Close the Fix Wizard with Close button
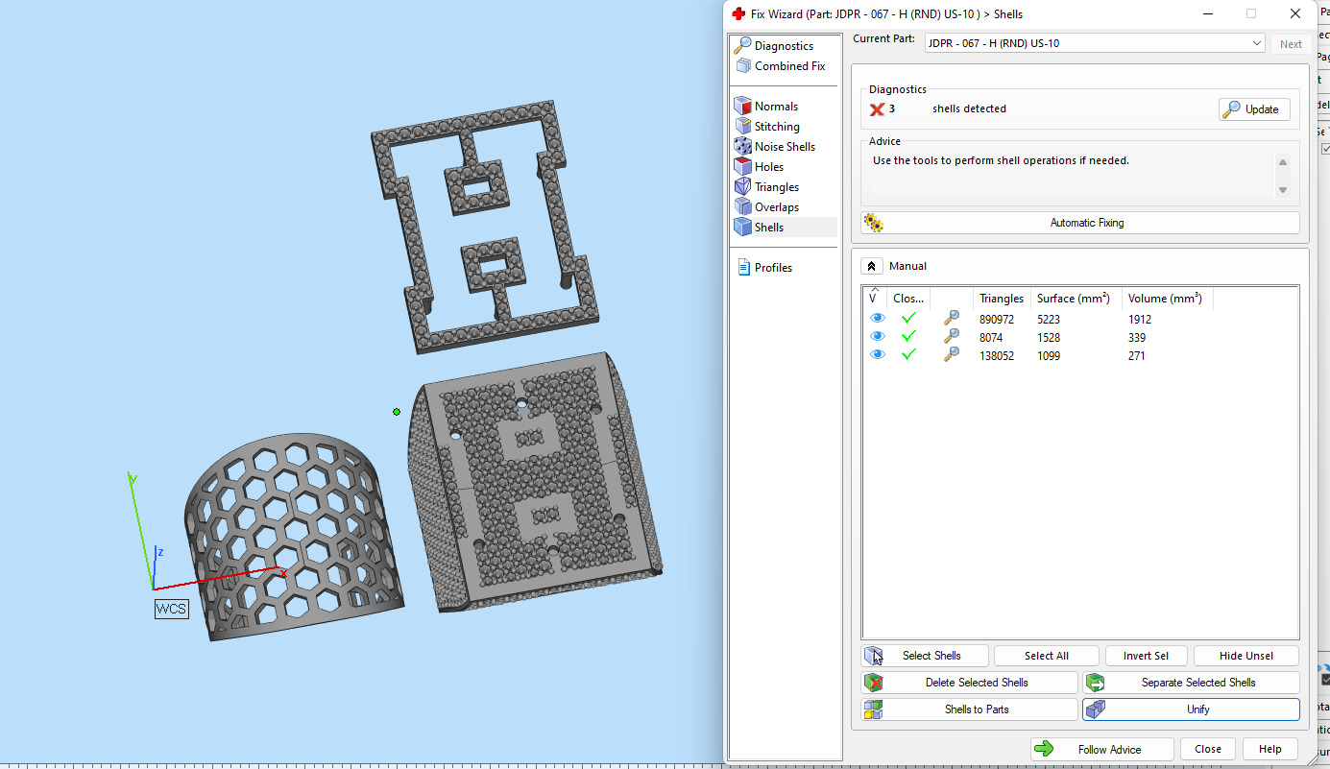 [1208, 749]
